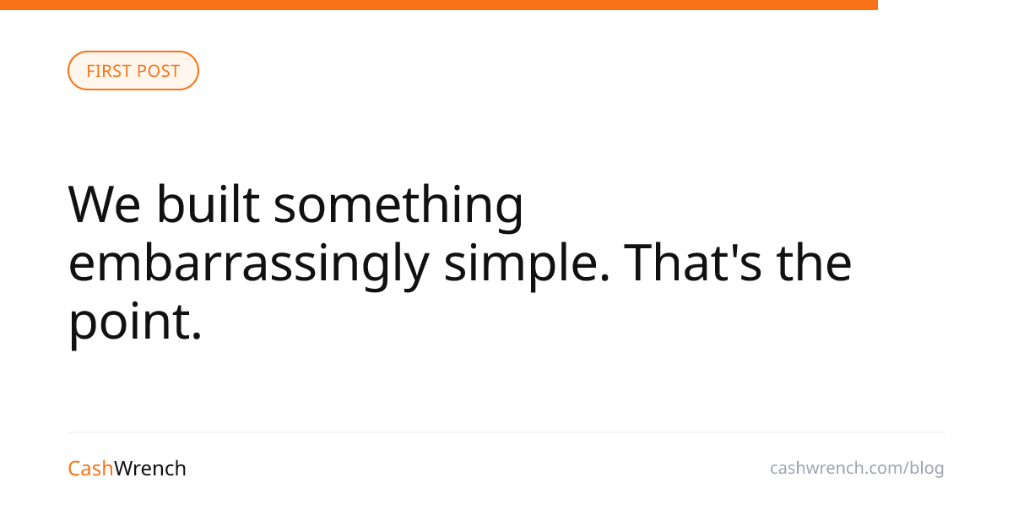
Task: Click the "cashwrench.com" domain in the URL
Action: (837, 468)
